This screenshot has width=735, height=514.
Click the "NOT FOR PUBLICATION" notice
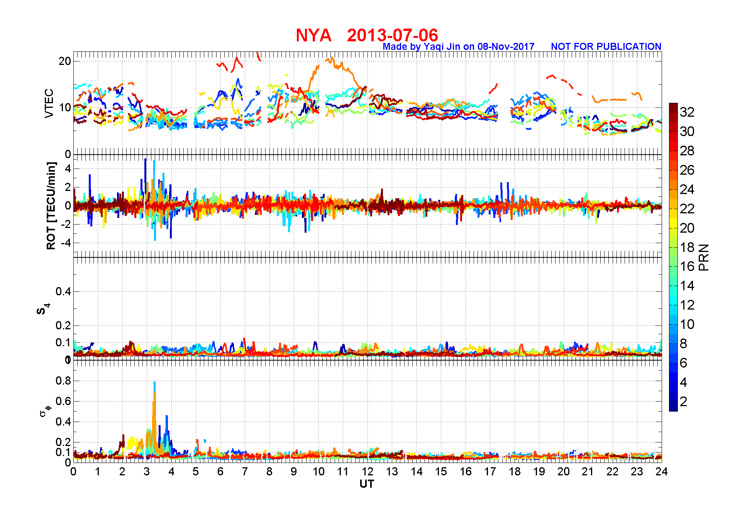(606, 47)
